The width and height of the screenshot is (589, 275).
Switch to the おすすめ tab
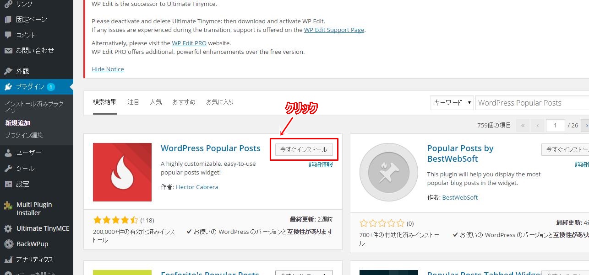pyautogui.click(x=184, y=102)
